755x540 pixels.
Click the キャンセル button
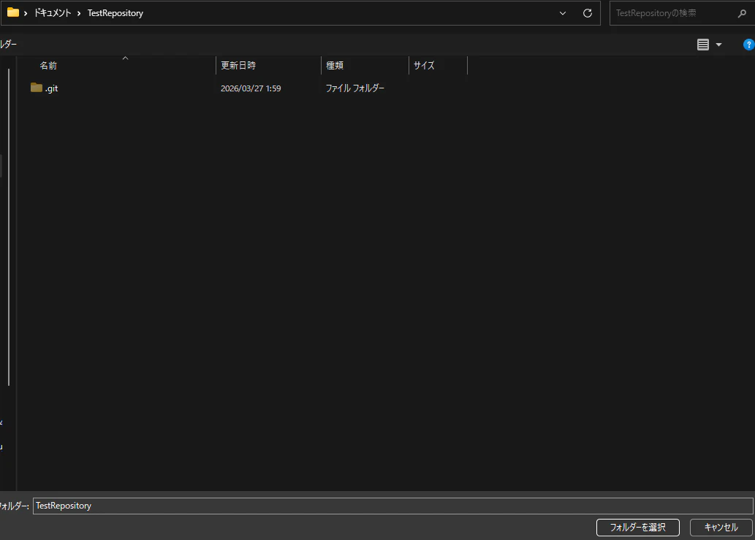pos(721,527)
